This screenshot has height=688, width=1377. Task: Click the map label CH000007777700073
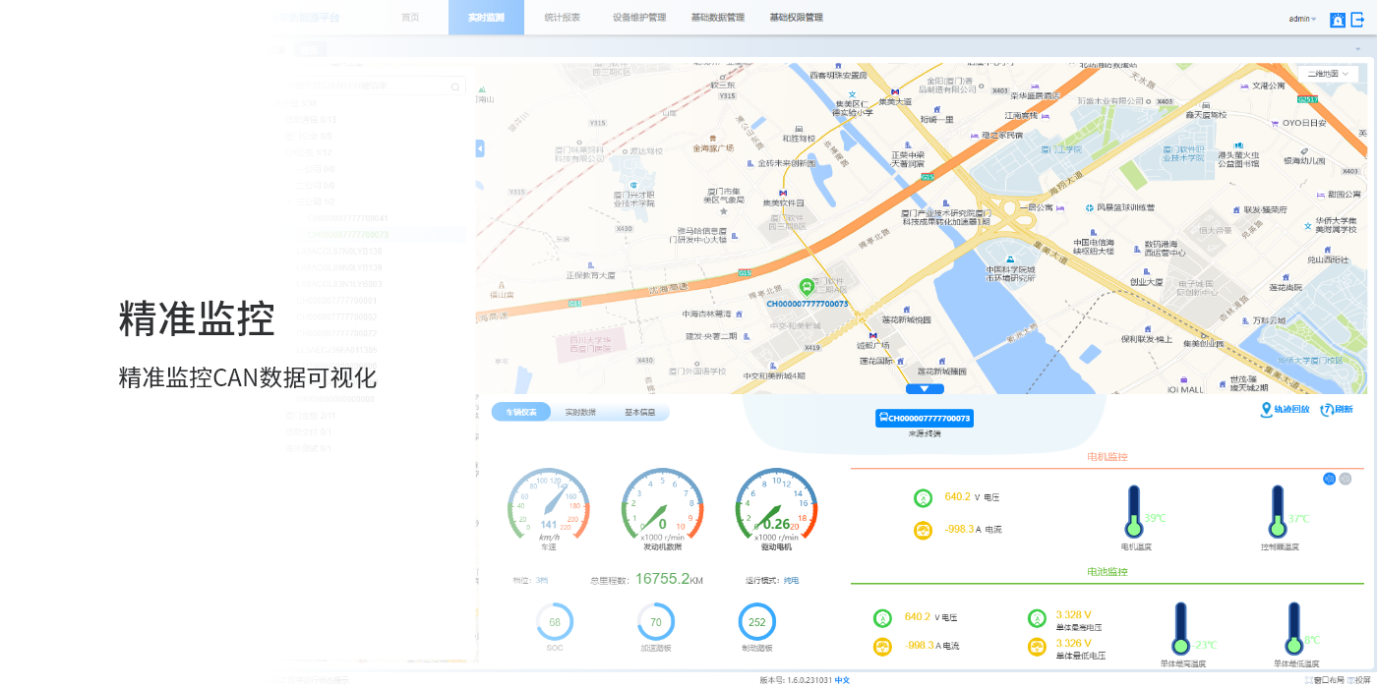coord(807,304)
